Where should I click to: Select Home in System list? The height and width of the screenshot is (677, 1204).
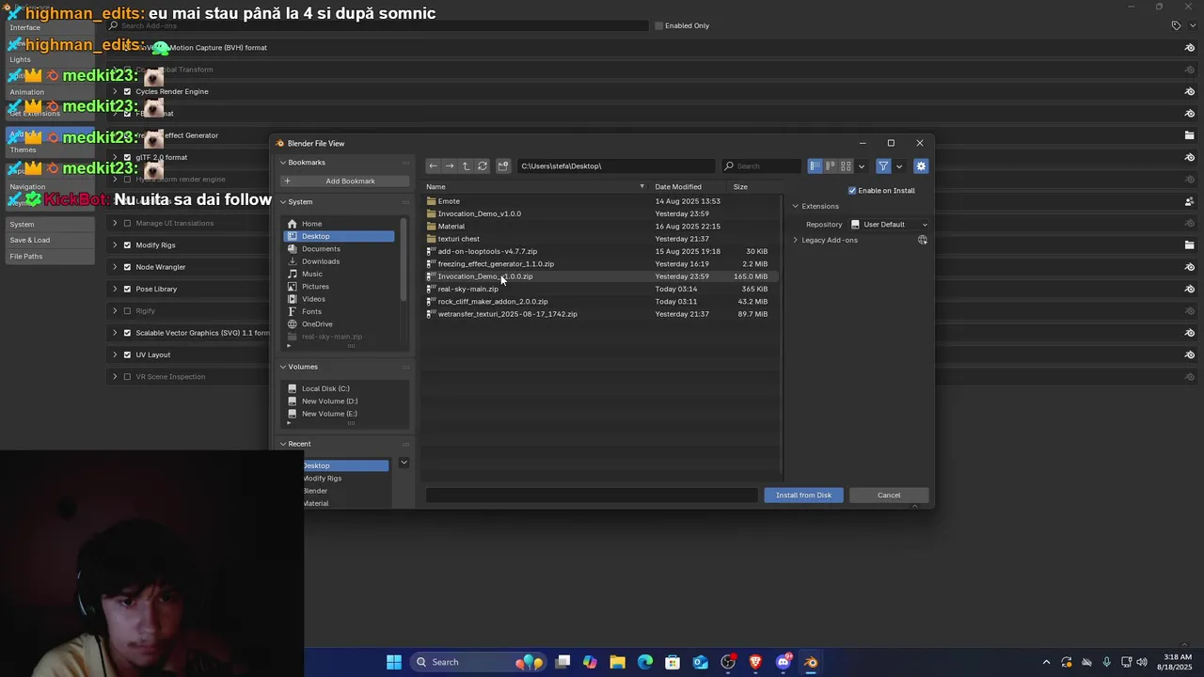click(339, 224)
